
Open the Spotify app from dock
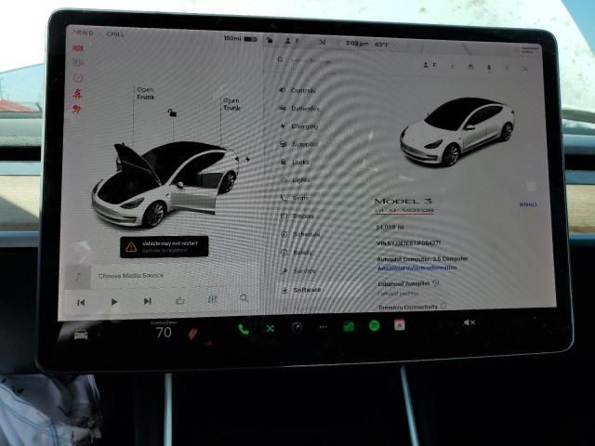374,326
